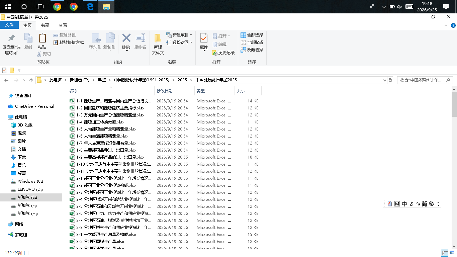
Task: Click the red X Delete (删除) icon
Action: click(126, 38)
